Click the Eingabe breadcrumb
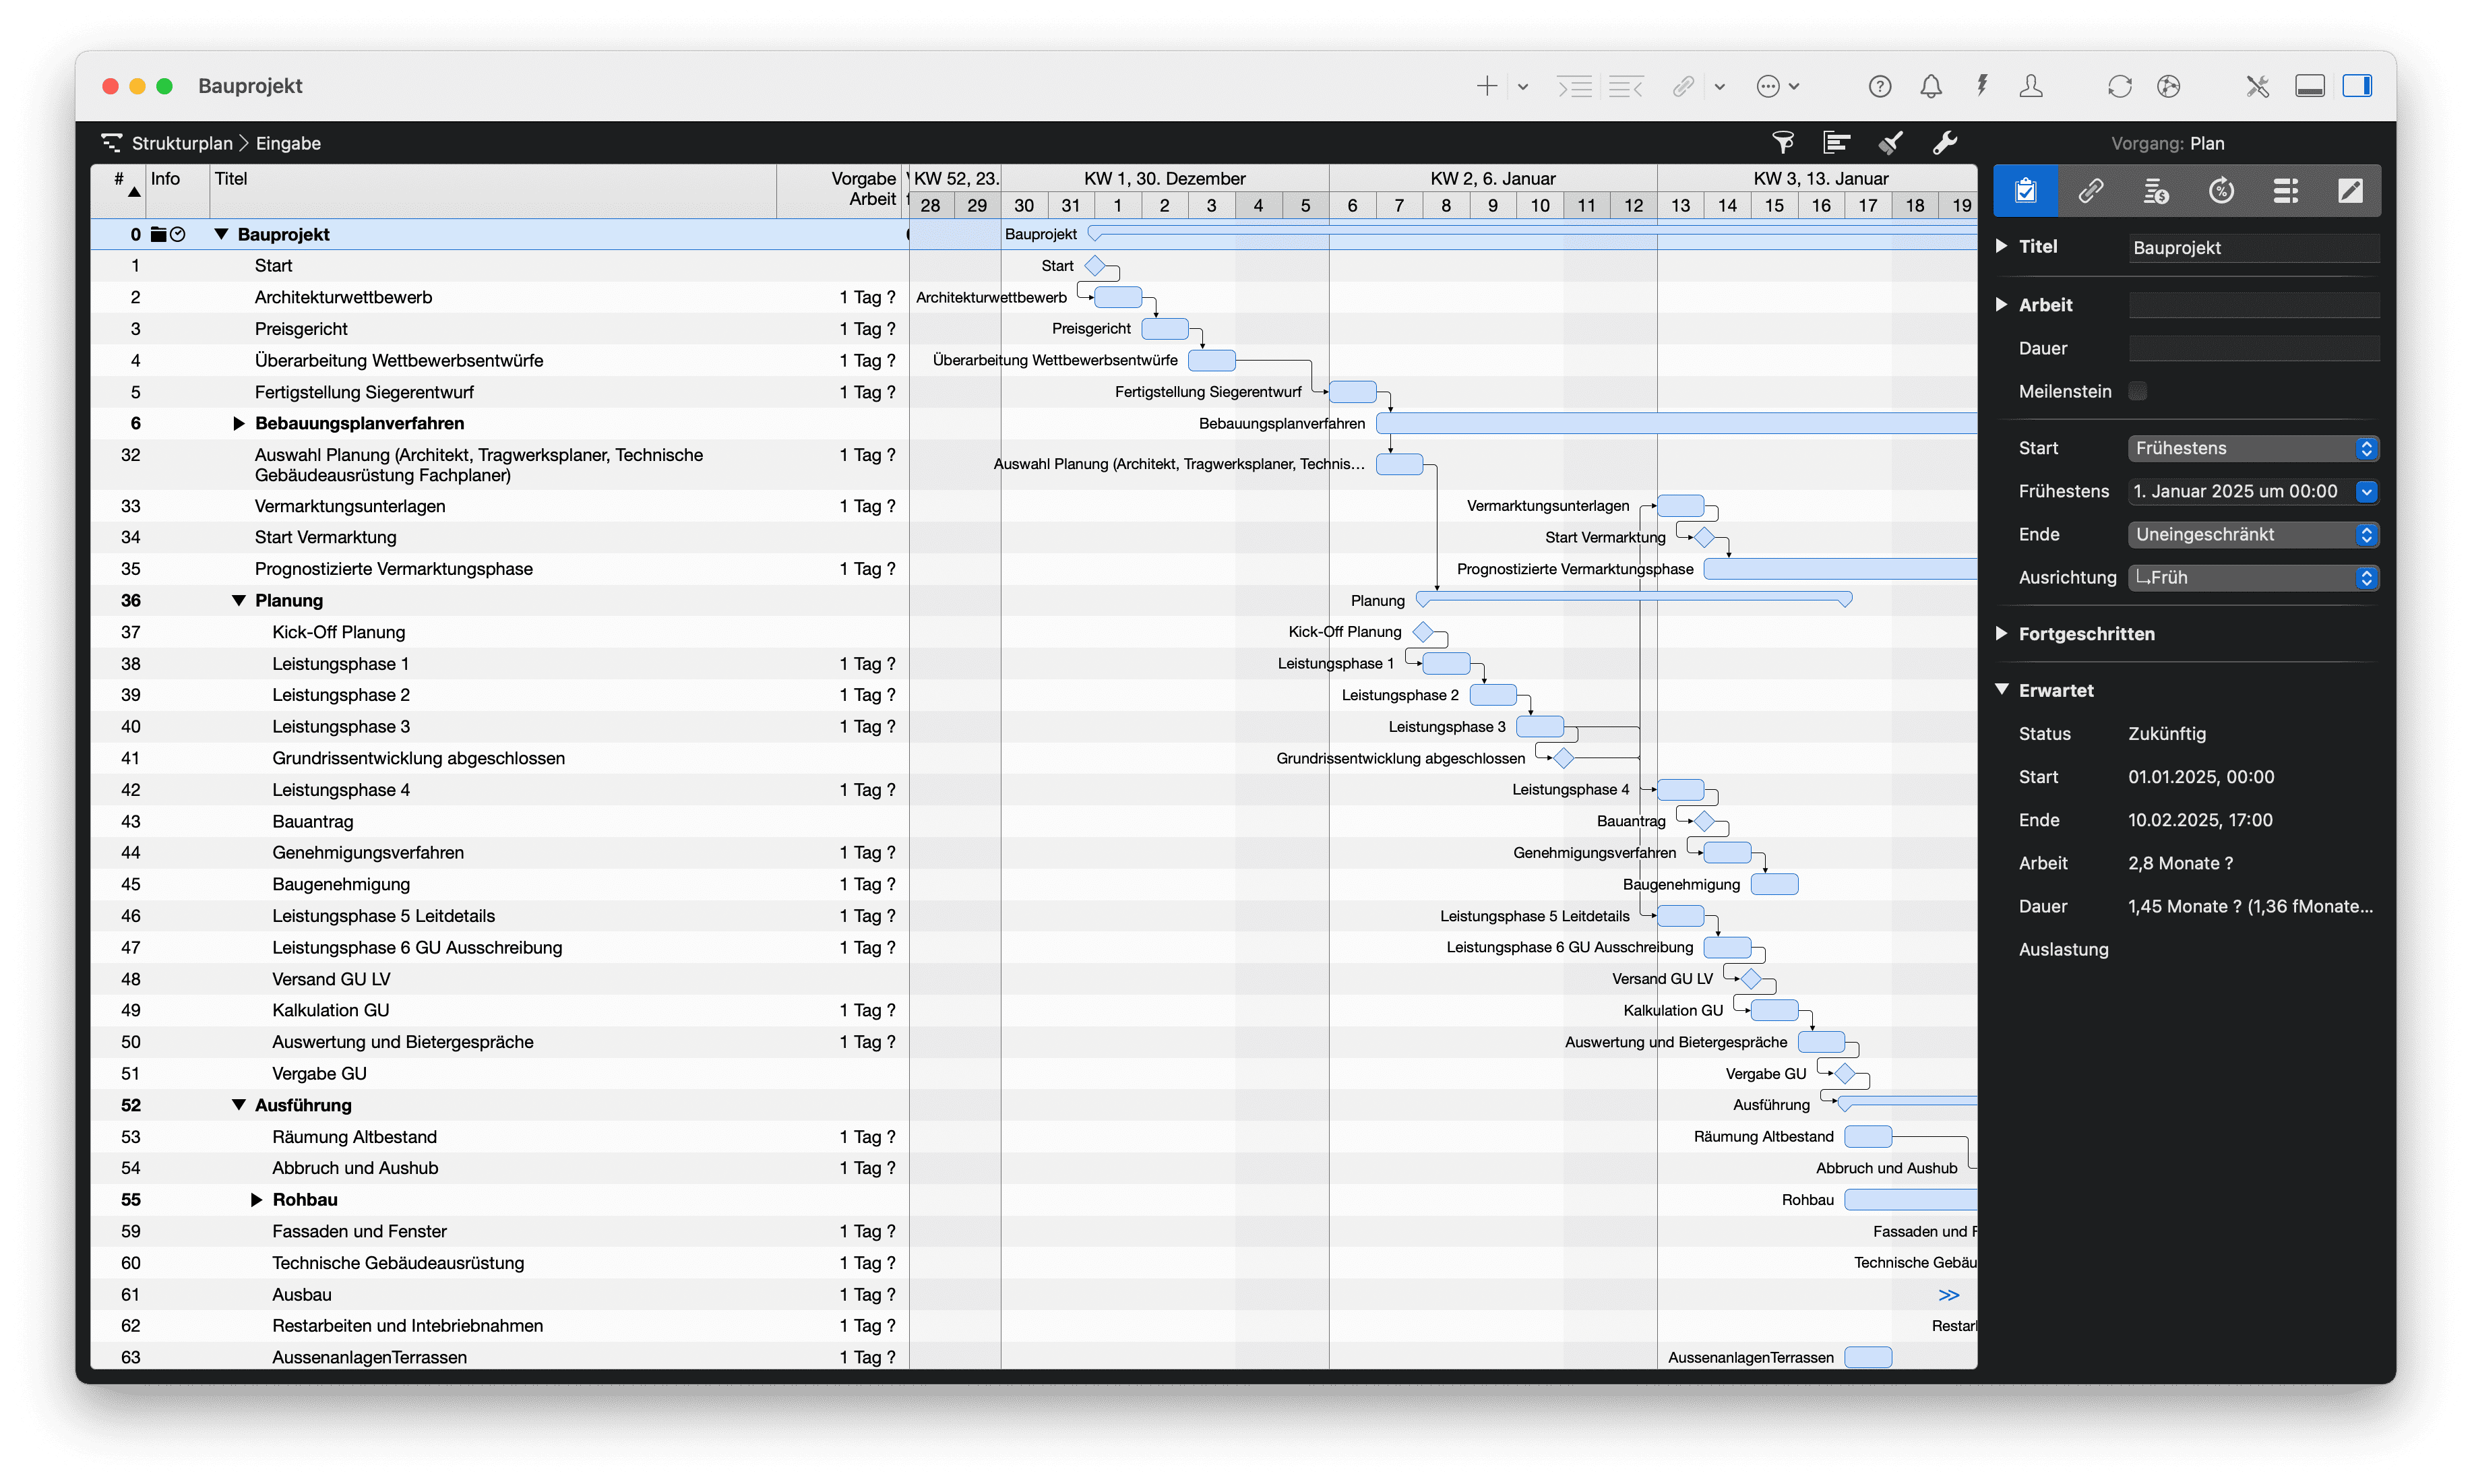Image resolution: width=2472 pixels, height=1484 pixels. [288, 143]
